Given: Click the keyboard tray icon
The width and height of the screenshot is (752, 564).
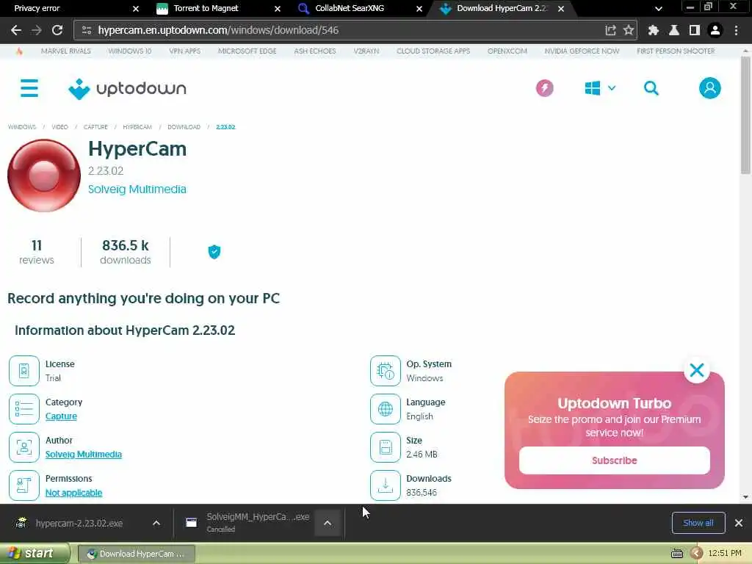Looking at the screenshot, I should click(x=676, y=554).
